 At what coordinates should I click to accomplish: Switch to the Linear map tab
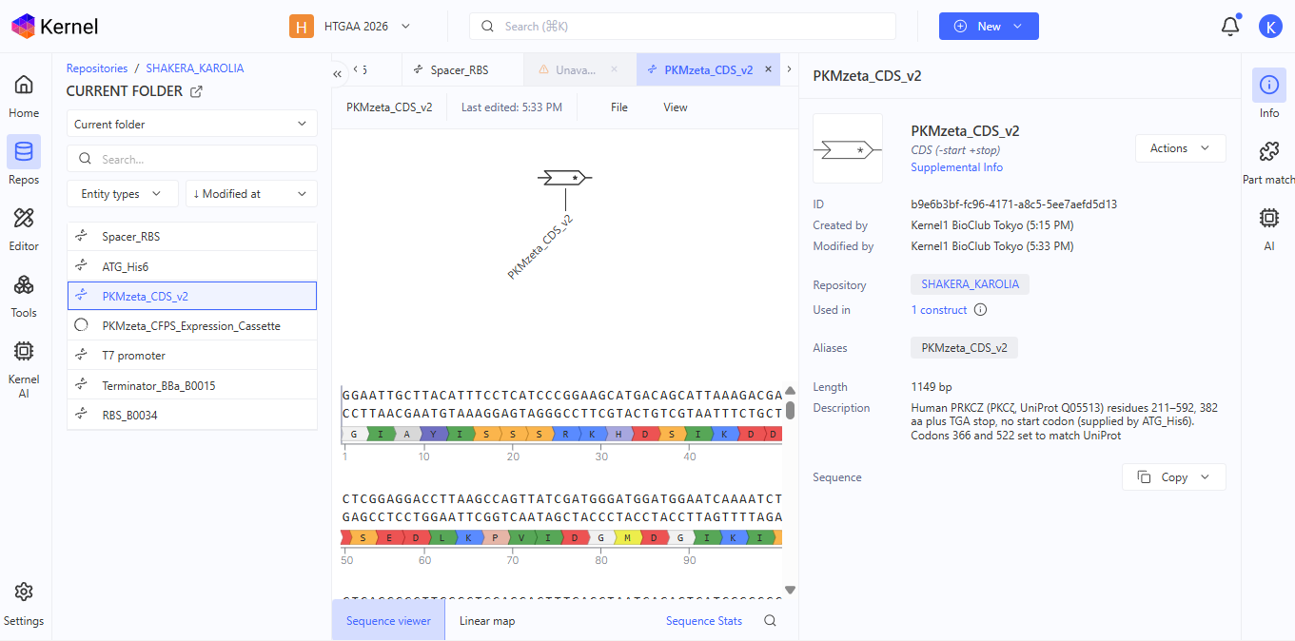pos(487,621)
